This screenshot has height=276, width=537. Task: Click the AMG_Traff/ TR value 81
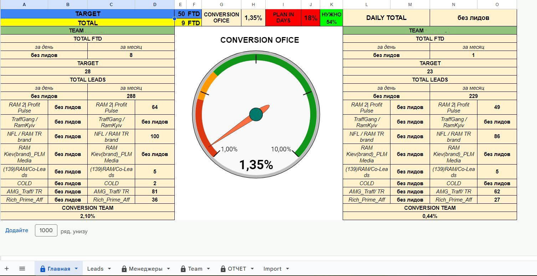coord(155,192)
